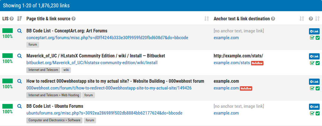Click magnifier icon beside the 000webhost forum row
This screenshot has height=126, width=322.
coord(20,81)
